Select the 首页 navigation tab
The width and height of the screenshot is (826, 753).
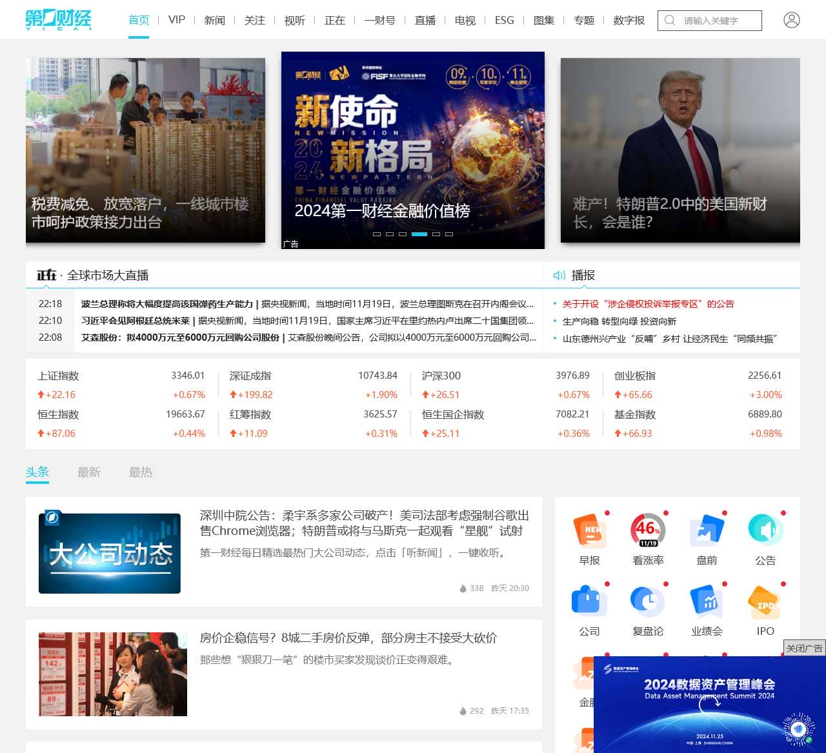coord(139,20)
